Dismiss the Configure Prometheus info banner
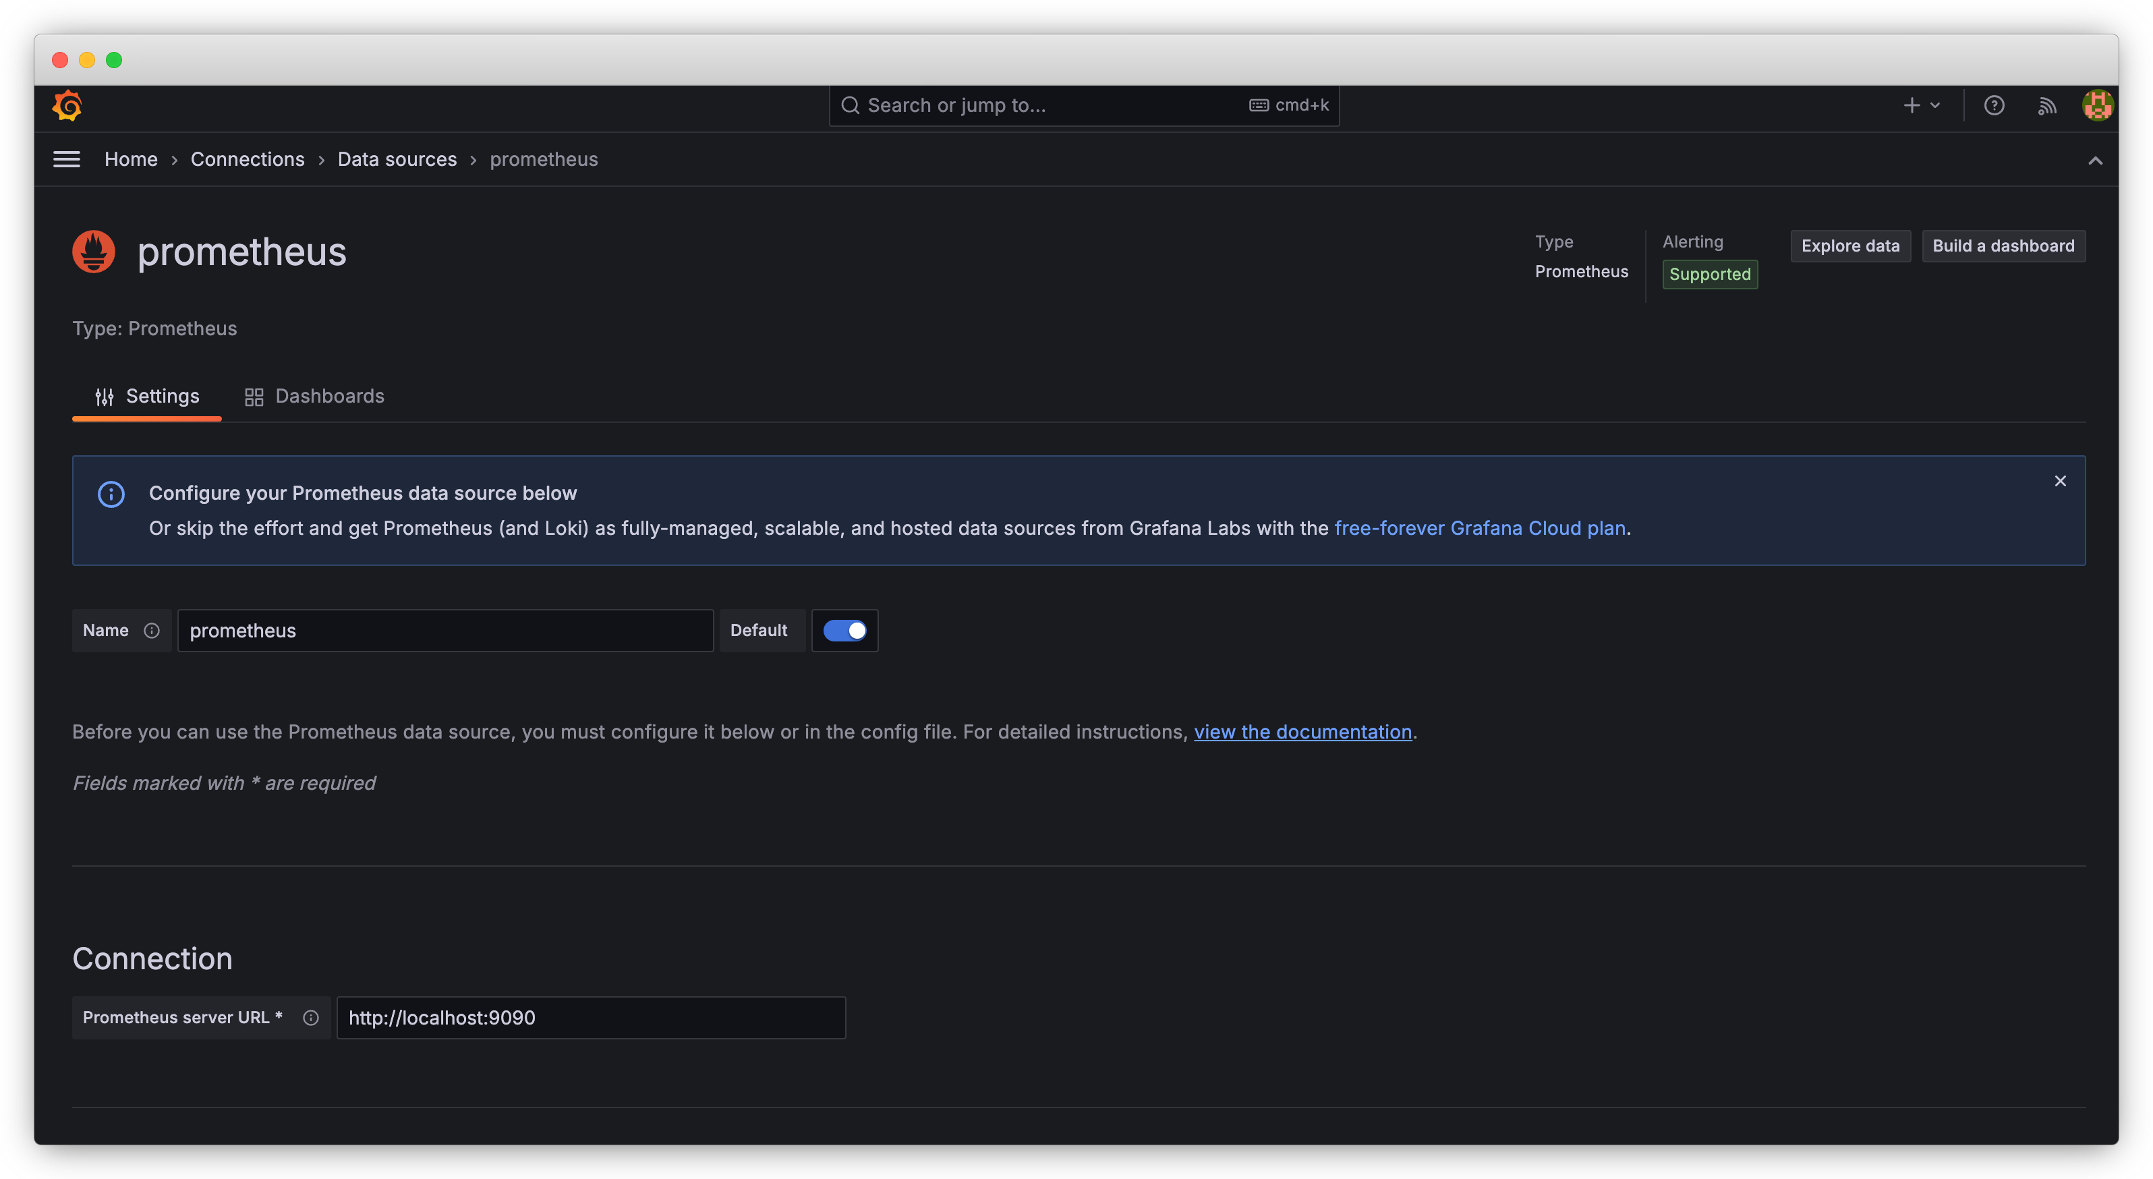The width and height of the screenshot is (2153, 1179). click(x=2059, y=482)
